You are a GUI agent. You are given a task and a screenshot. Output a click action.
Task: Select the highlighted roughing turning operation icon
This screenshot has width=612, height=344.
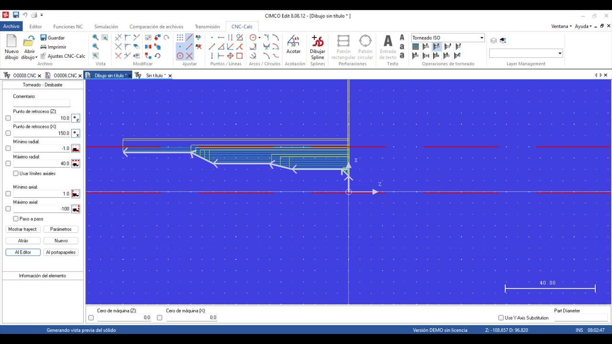pyautogui.click(x=437, y=47)
